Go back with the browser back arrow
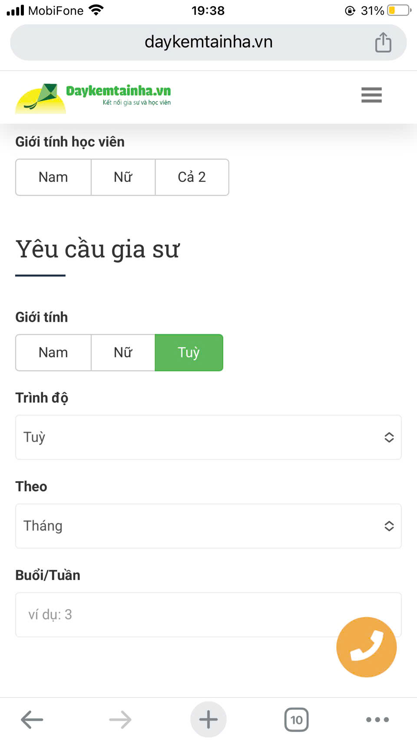 [32, 719]
